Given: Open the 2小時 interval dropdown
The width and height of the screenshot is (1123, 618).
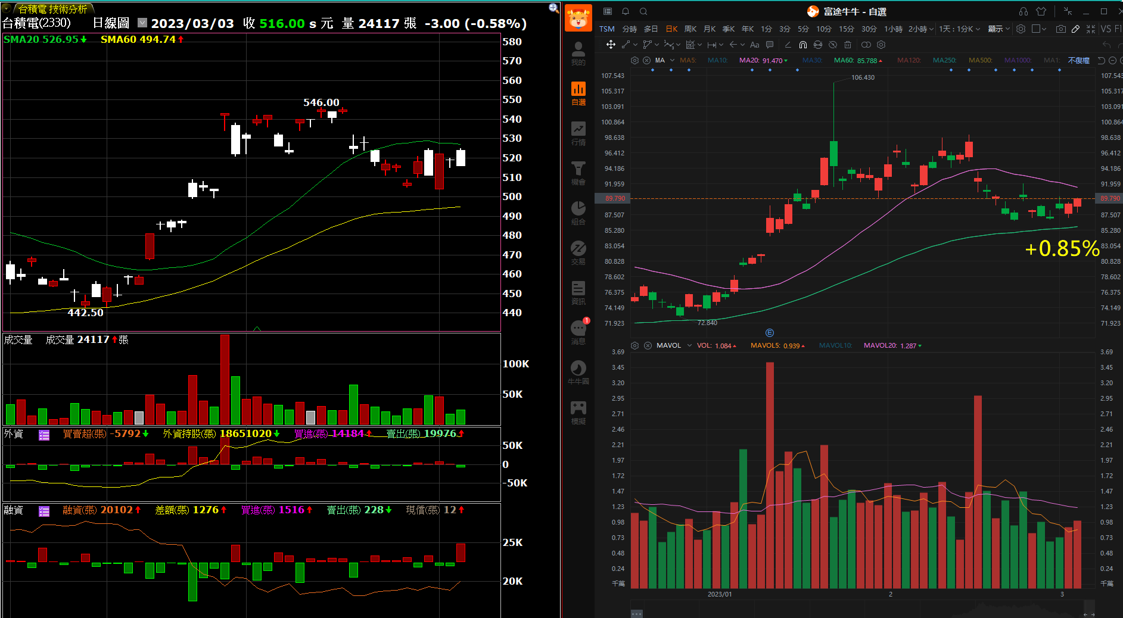Looking at the screenshot, I should pos(921,29).
